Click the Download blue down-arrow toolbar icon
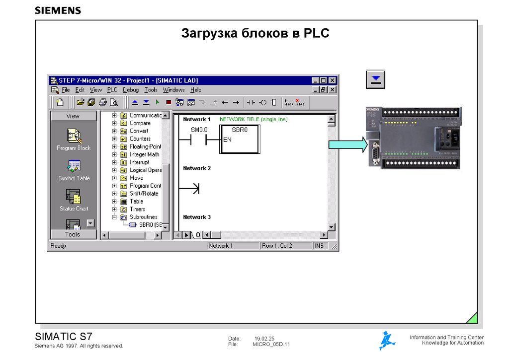Image resolution: width=509 pixels, height=352 pixels. click(x=147, y=102)
